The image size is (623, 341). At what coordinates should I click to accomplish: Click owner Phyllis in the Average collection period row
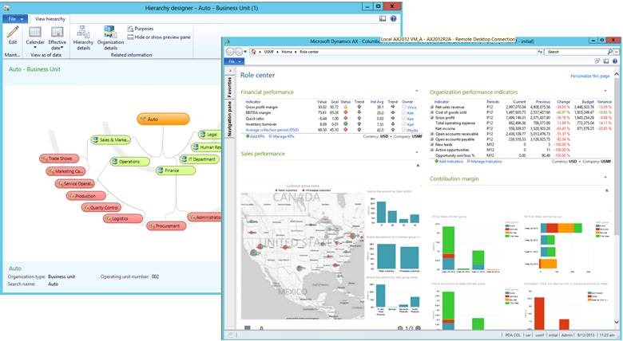(412, 130)
